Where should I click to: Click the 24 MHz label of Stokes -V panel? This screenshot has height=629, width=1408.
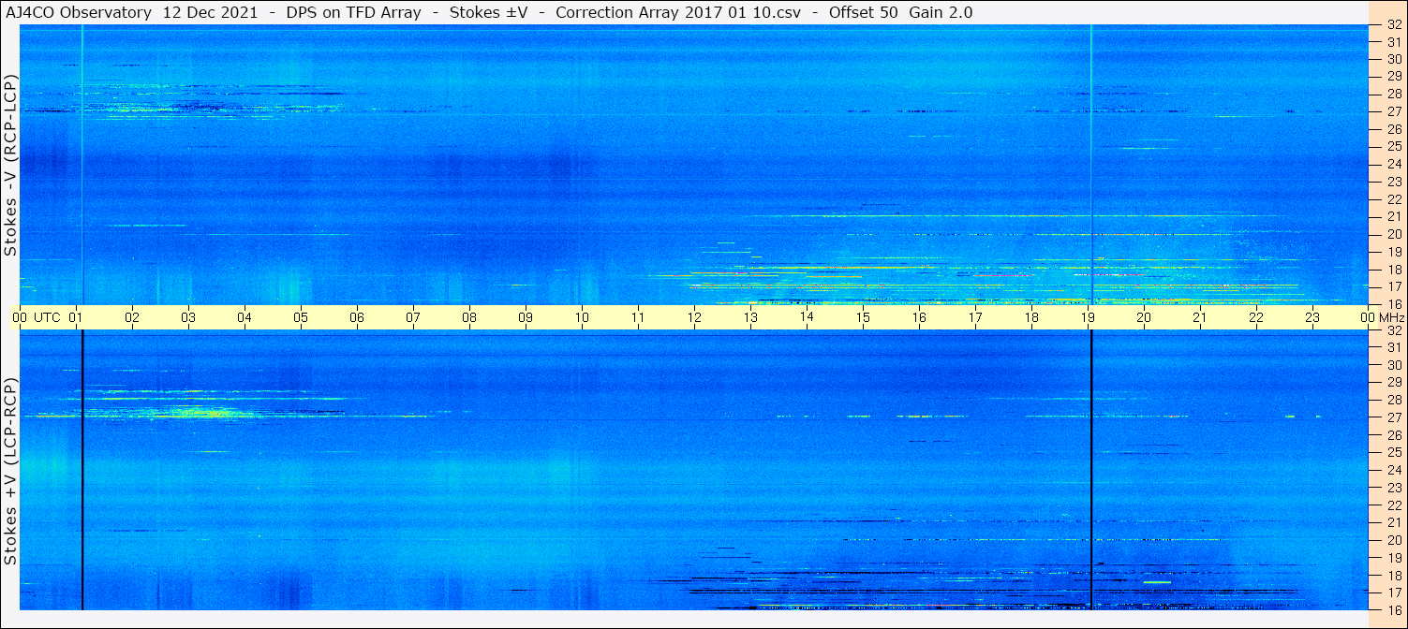[x=1394, y=164]
